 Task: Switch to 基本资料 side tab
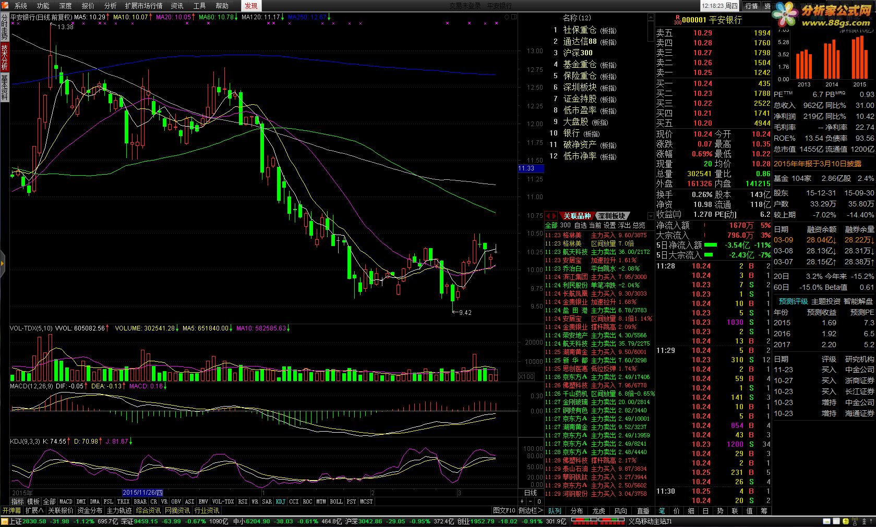click(4, 88)
